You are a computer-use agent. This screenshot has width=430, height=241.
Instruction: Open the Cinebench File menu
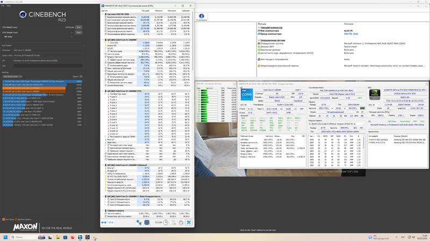click(3, 5)
